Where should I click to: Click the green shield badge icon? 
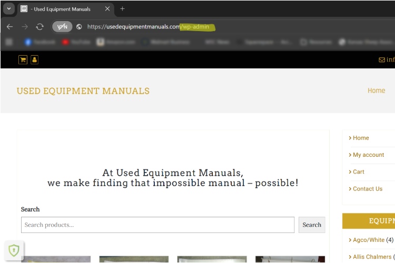[x=14, y=250]
